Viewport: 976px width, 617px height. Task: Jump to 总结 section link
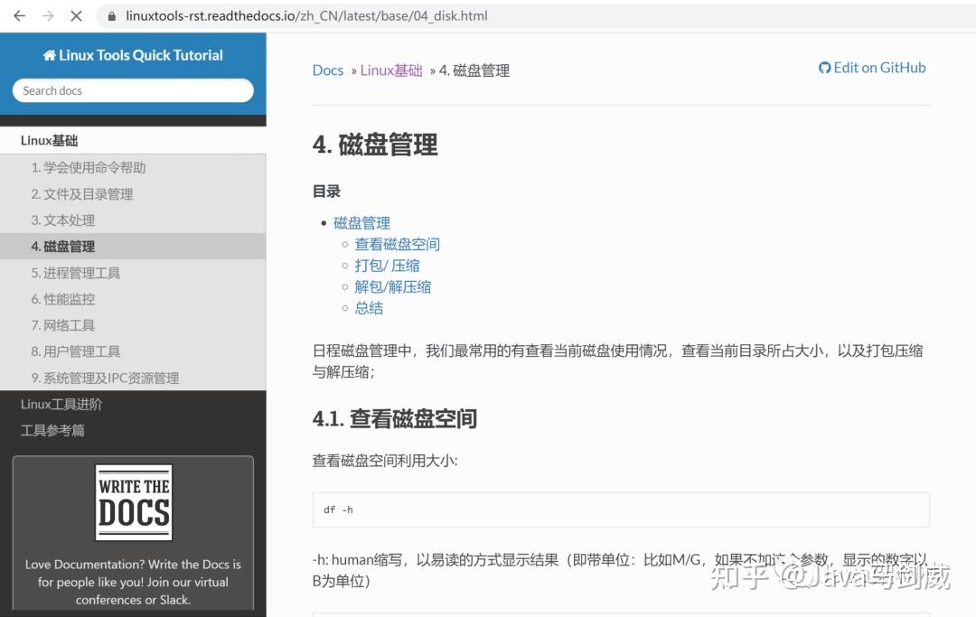369,308
